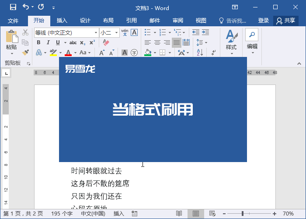Image resolution: width=306 pixels, height=219 pixels.
Task: Click the Cut scissors icon
Action: 25,32
